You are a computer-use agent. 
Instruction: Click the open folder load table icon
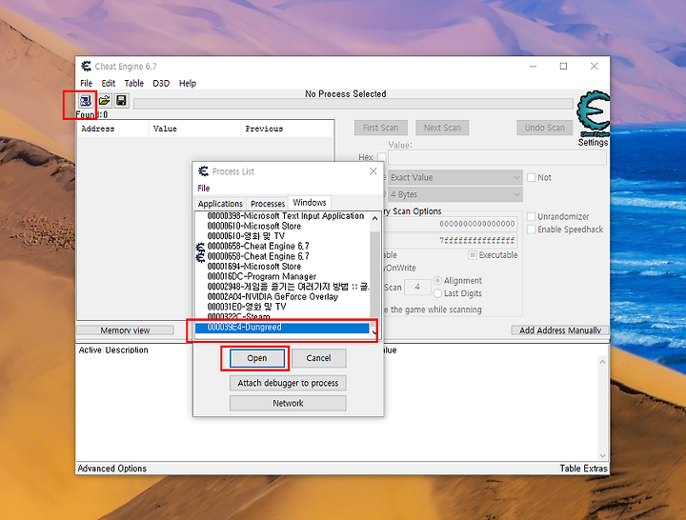[104, 101]
